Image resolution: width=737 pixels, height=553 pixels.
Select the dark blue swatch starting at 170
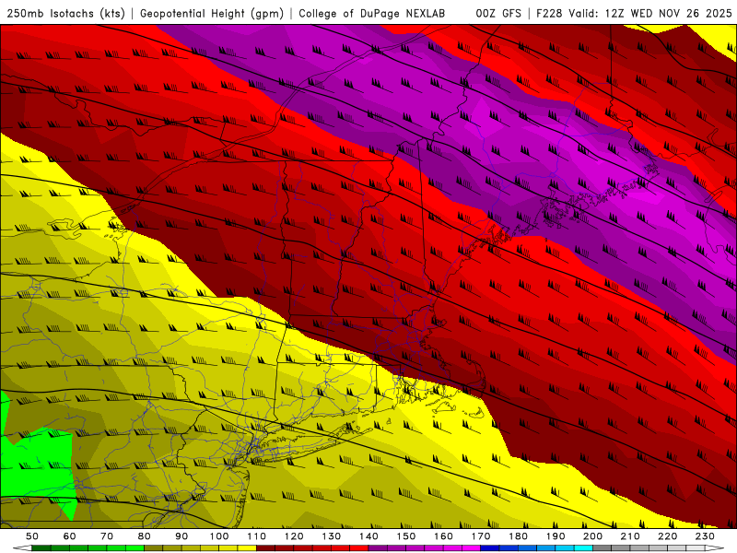coord(490,548)
